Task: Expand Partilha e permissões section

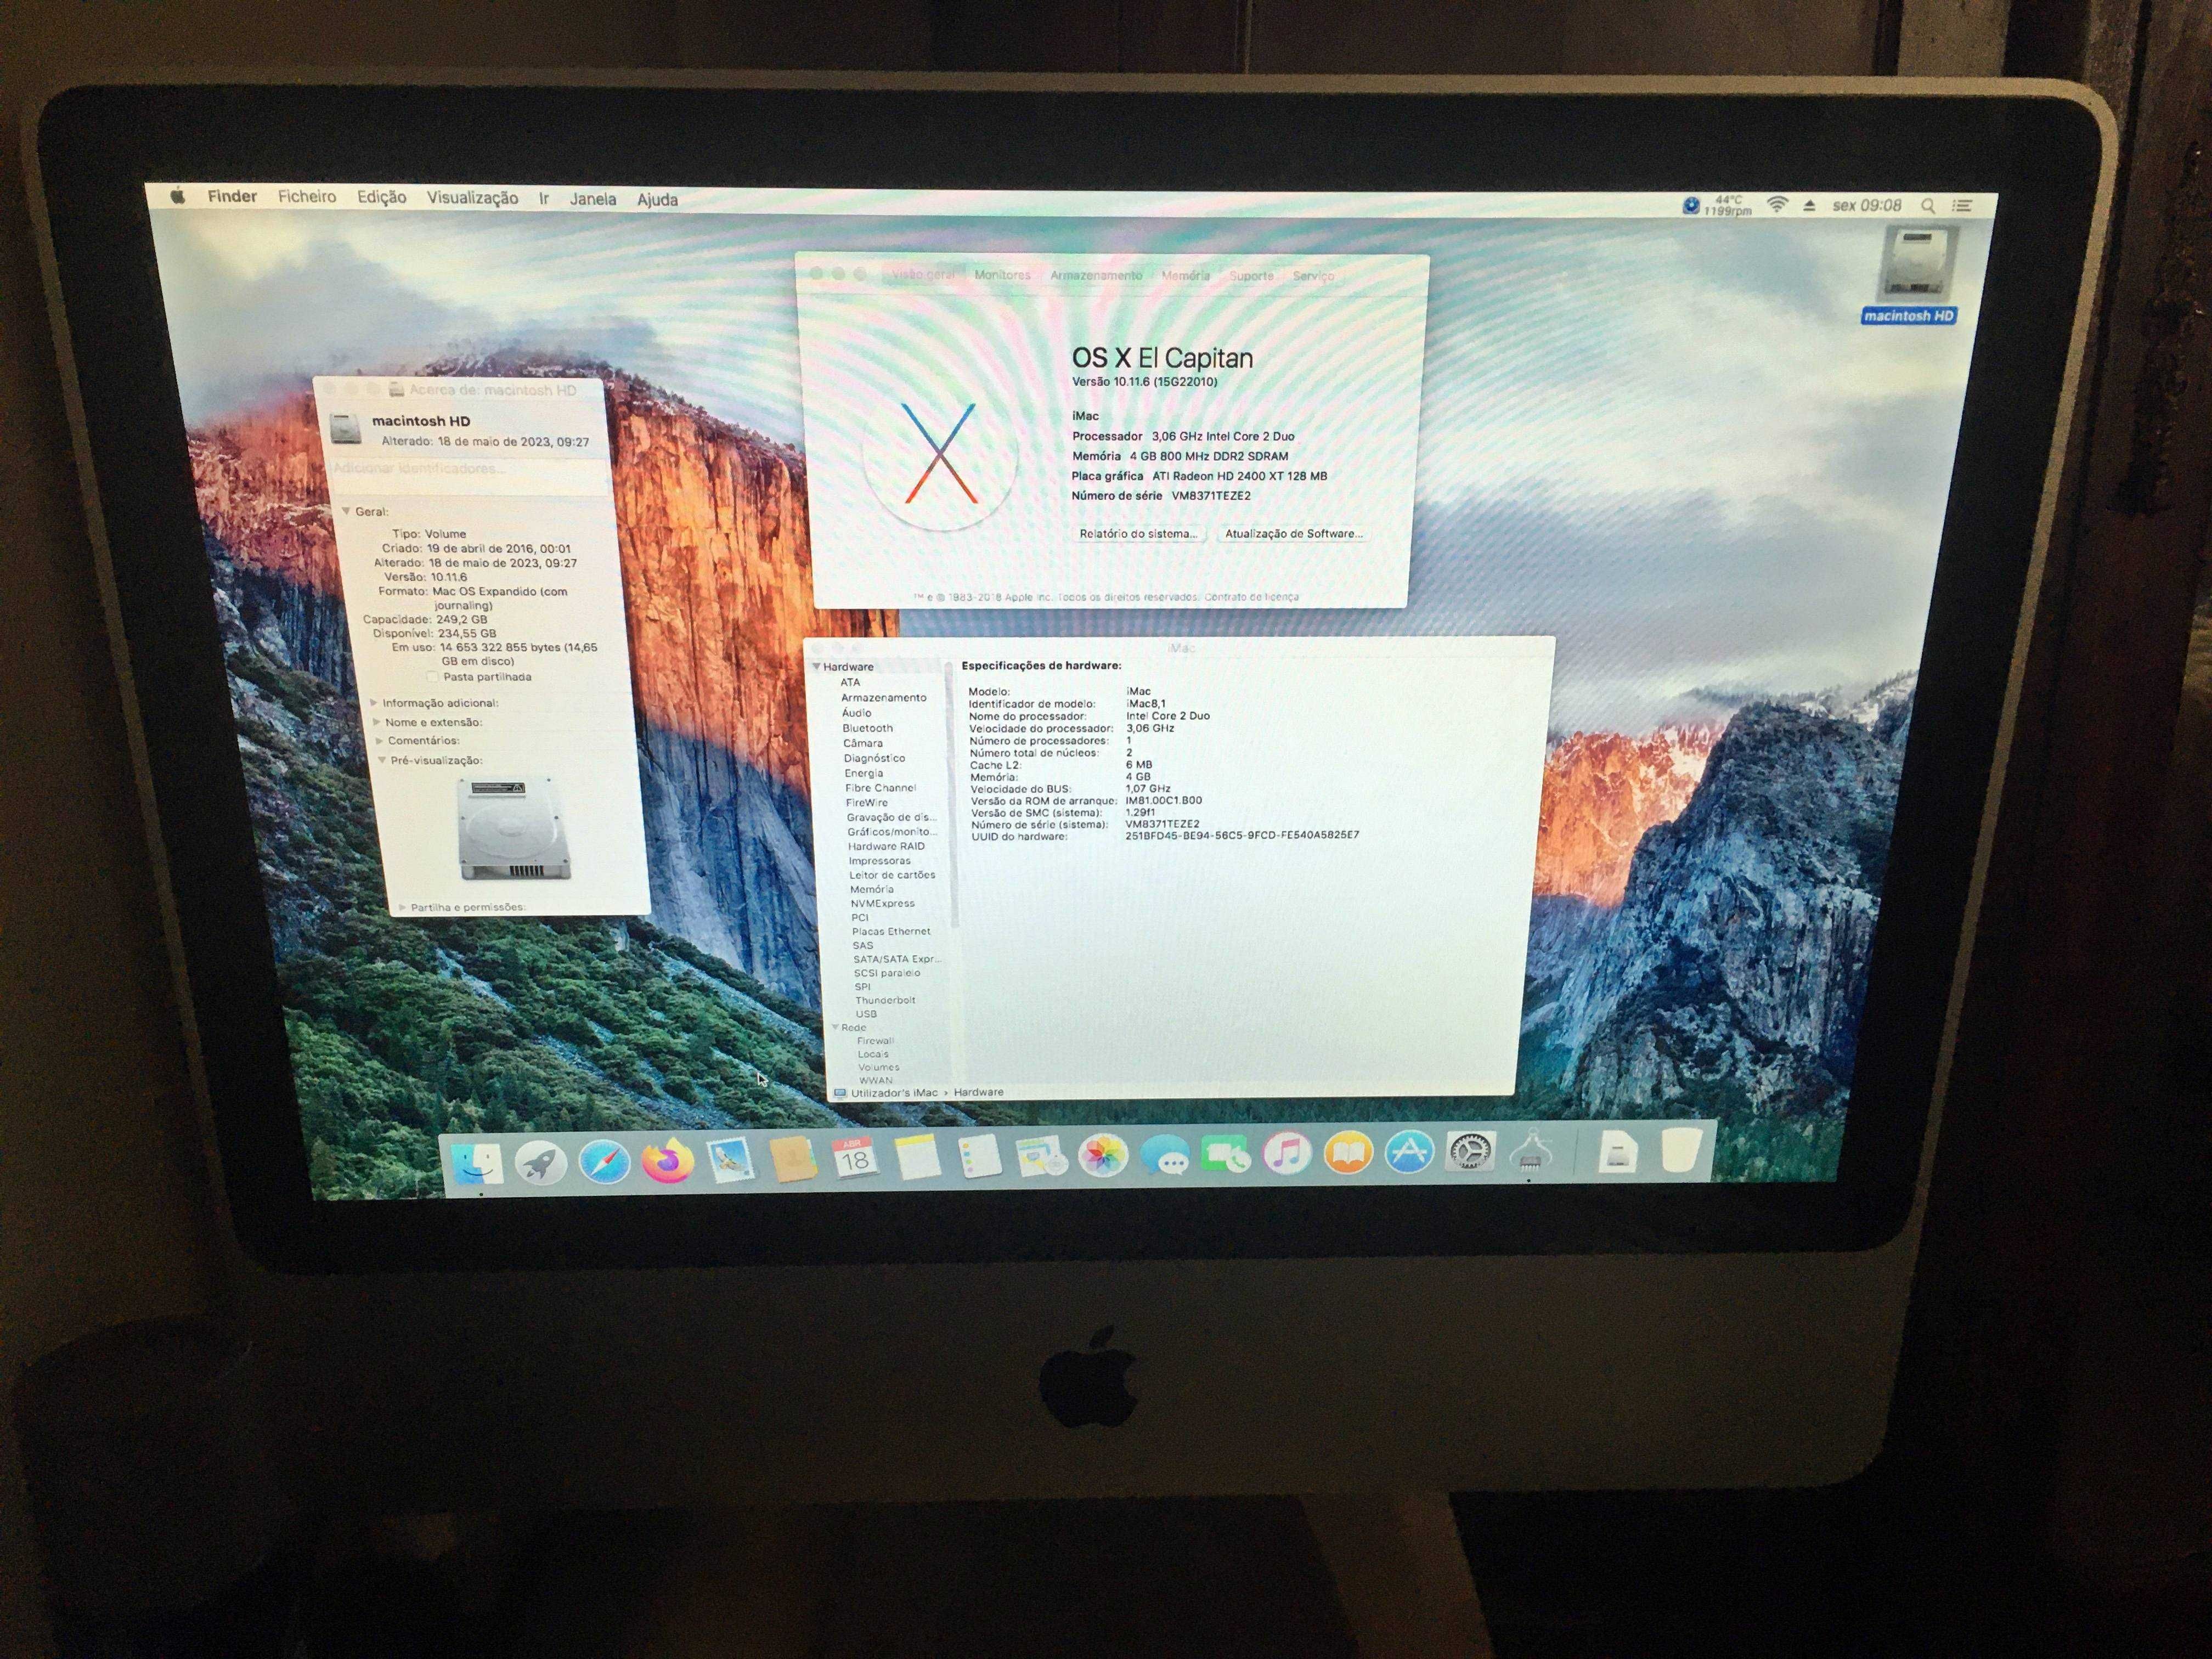Action: coord(403,907)
